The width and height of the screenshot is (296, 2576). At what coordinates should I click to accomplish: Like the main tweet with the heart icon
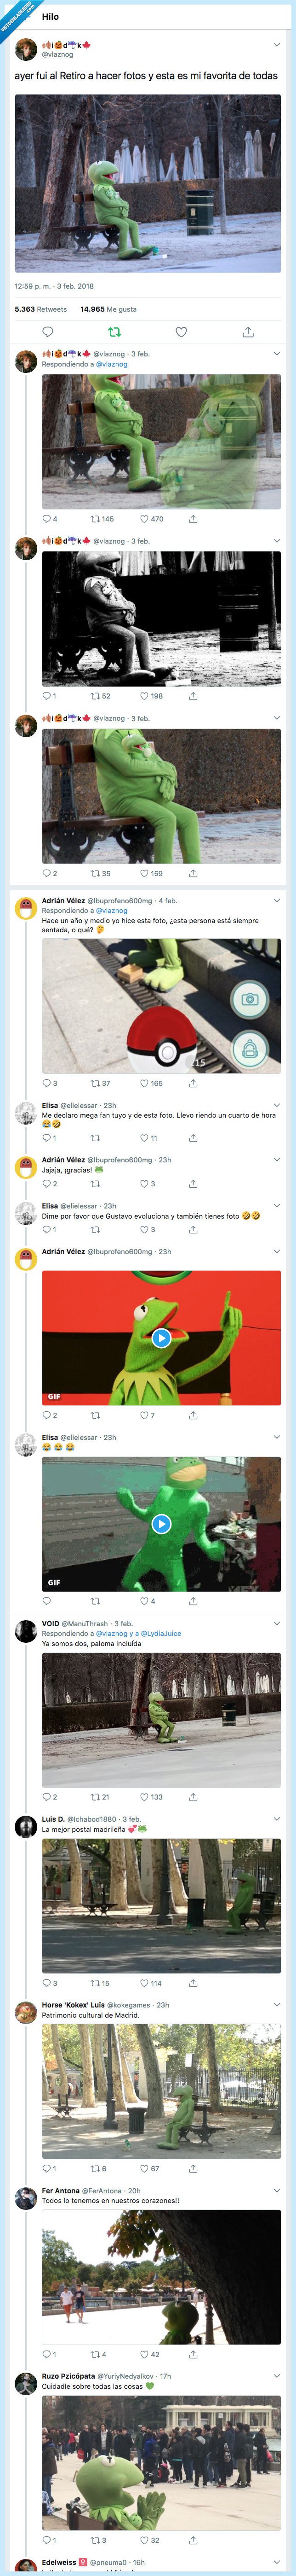point(180,332)
